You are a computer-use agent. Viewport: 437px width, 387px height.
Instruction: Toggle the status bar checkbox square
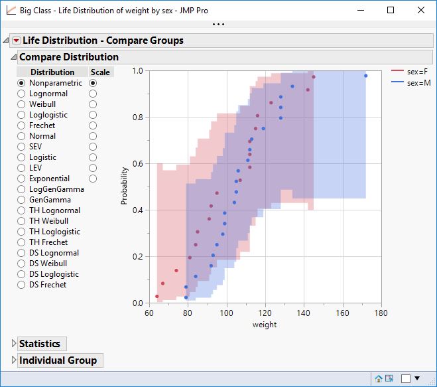tap(406, 378)
